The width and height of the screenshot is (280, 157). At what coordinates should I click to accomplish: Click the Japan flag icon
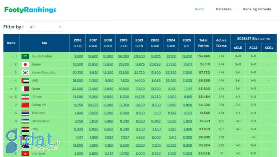[25, 64]
